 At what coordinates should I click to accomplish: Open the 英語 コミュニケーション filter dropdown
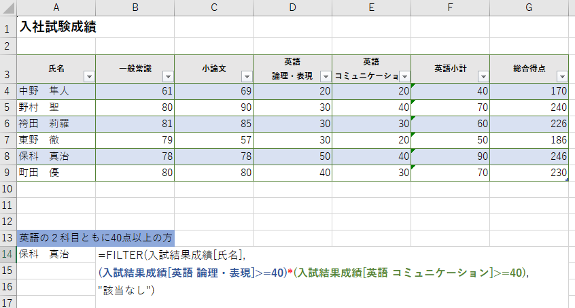(x=404, y=76)
